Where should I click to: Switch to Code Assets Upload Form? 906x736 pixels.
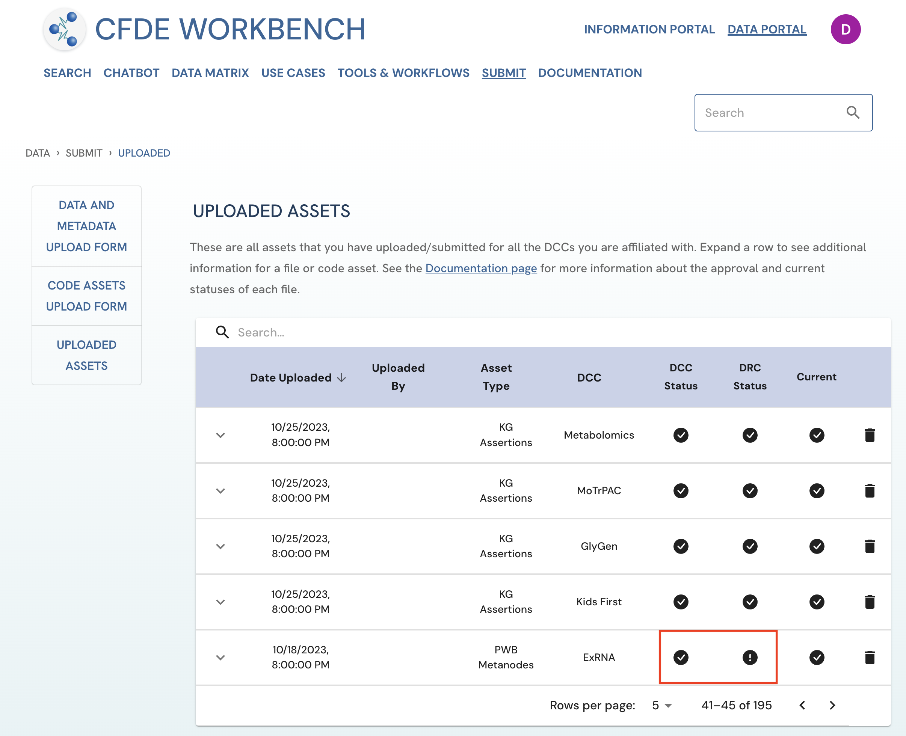tap(86, 296)
